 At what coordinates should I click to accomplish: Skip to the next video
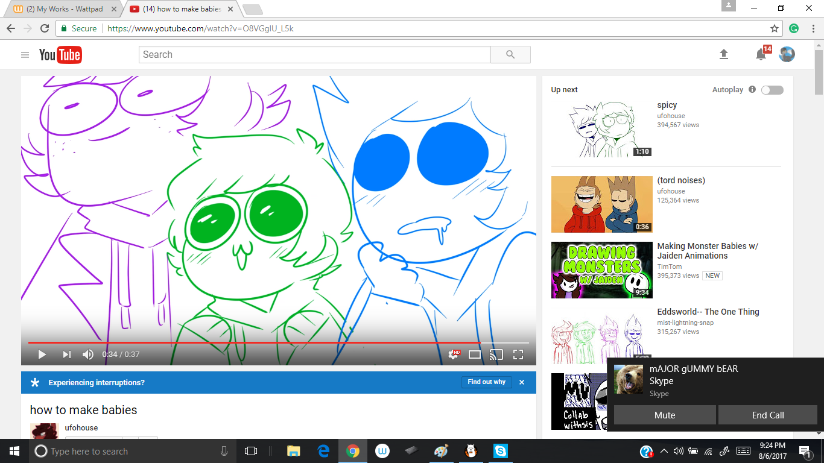pos(67,354)
